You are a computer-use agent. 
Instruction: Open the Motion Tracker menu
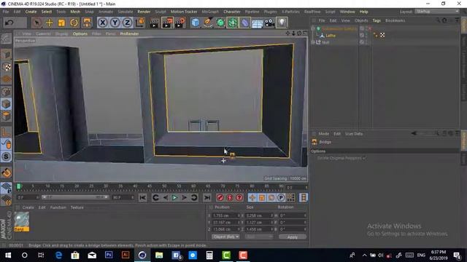click(x=184, y=12)
